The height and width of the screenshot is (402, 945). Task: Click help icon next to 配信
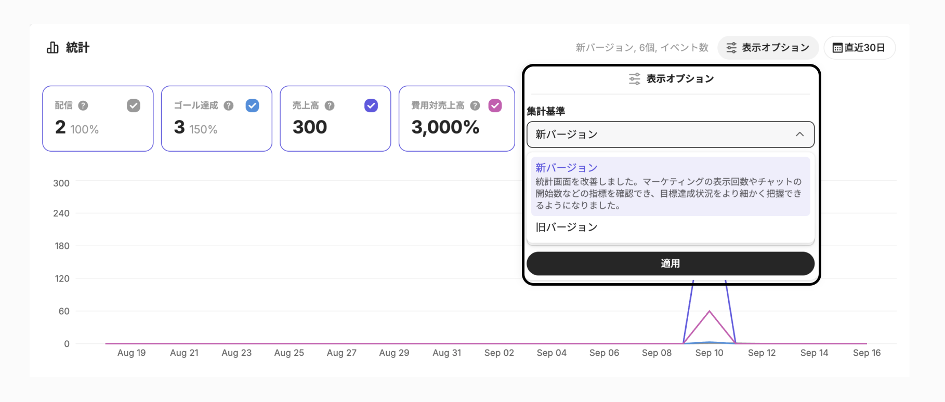point(83,105)
